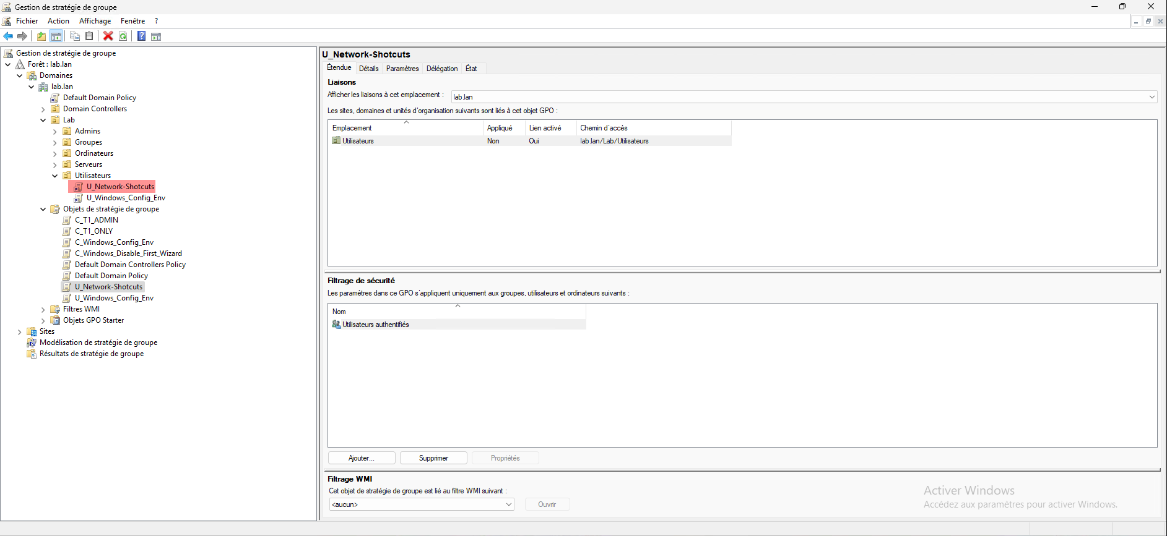This screenshot has height=536, width=1167.
Task: Click the Up one level folder icon
Action: tap(41, 36)
